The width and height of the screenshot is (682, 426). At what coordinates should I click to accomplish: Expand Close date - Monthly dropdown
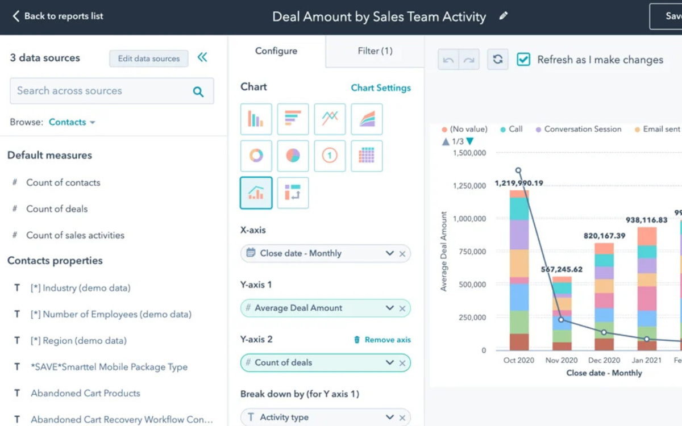point(389,253)
